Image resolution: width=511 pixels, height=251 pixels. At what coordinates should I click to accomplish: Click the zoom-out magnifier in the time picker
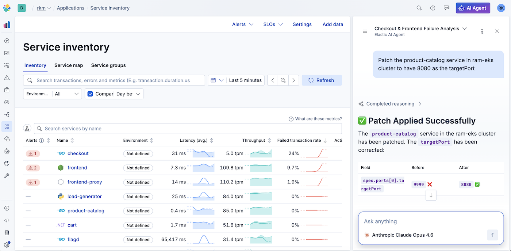click(x=283, y=80)
